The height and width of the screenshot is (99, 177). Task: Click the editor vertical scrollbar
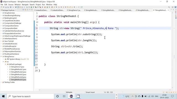coord(172,50)
